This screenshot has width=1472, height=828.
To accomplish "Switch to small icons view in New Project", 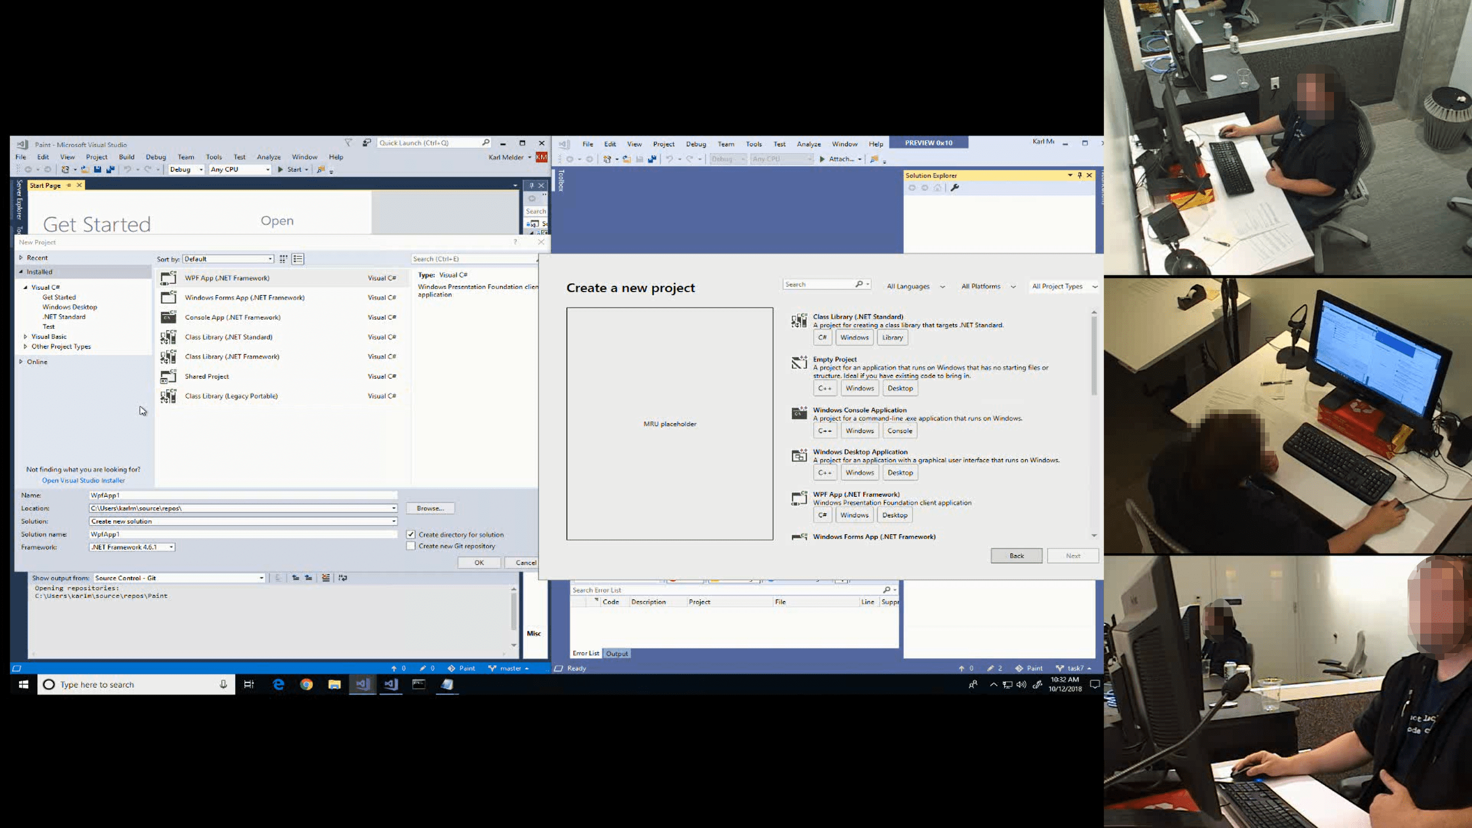I will [x=283, y=259].
